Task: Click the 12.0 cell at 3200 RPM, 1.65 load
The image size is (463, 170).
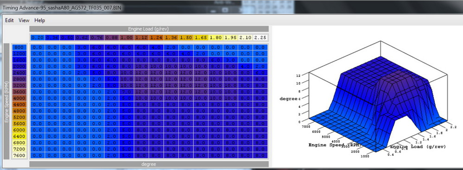Action: click(201, 86)
